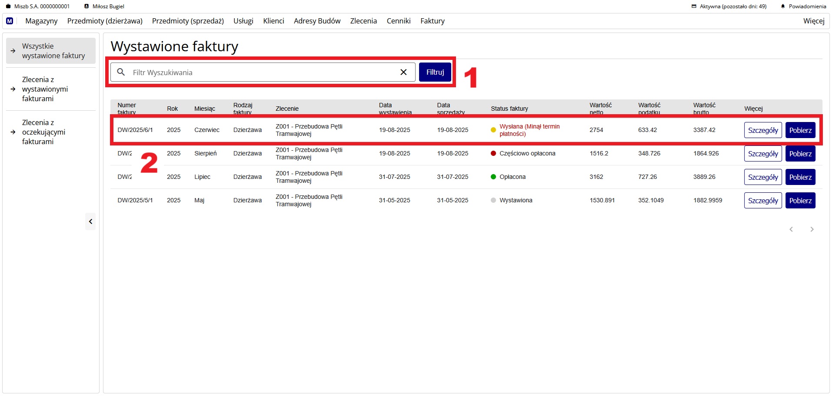Viewport: 832px width, 396px height.
Task: Click the yellow status dot for Wysłana invoice
Action: [493, 130]
